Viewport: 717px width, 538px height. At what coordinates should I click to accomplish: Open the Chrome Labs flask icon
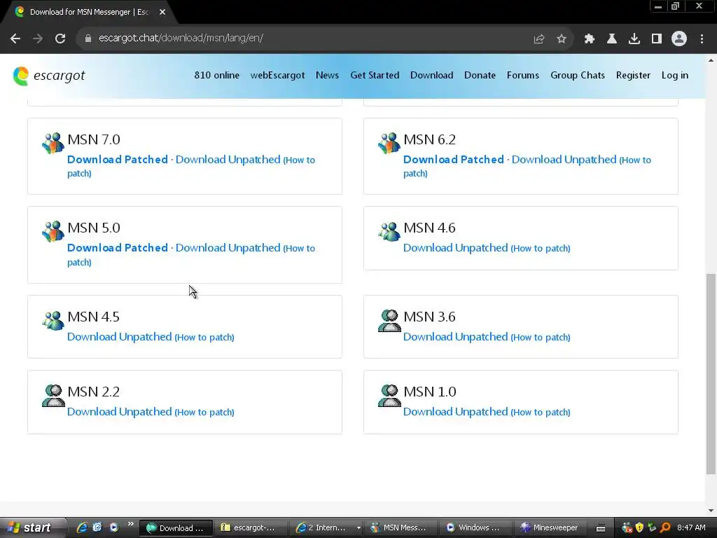[x=612, y=39]
